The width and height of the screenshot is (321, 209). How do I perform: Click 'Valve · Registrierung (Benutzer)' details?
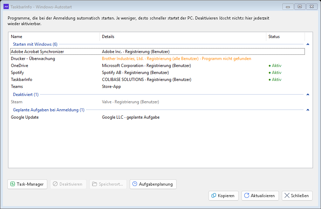(130, 102)
